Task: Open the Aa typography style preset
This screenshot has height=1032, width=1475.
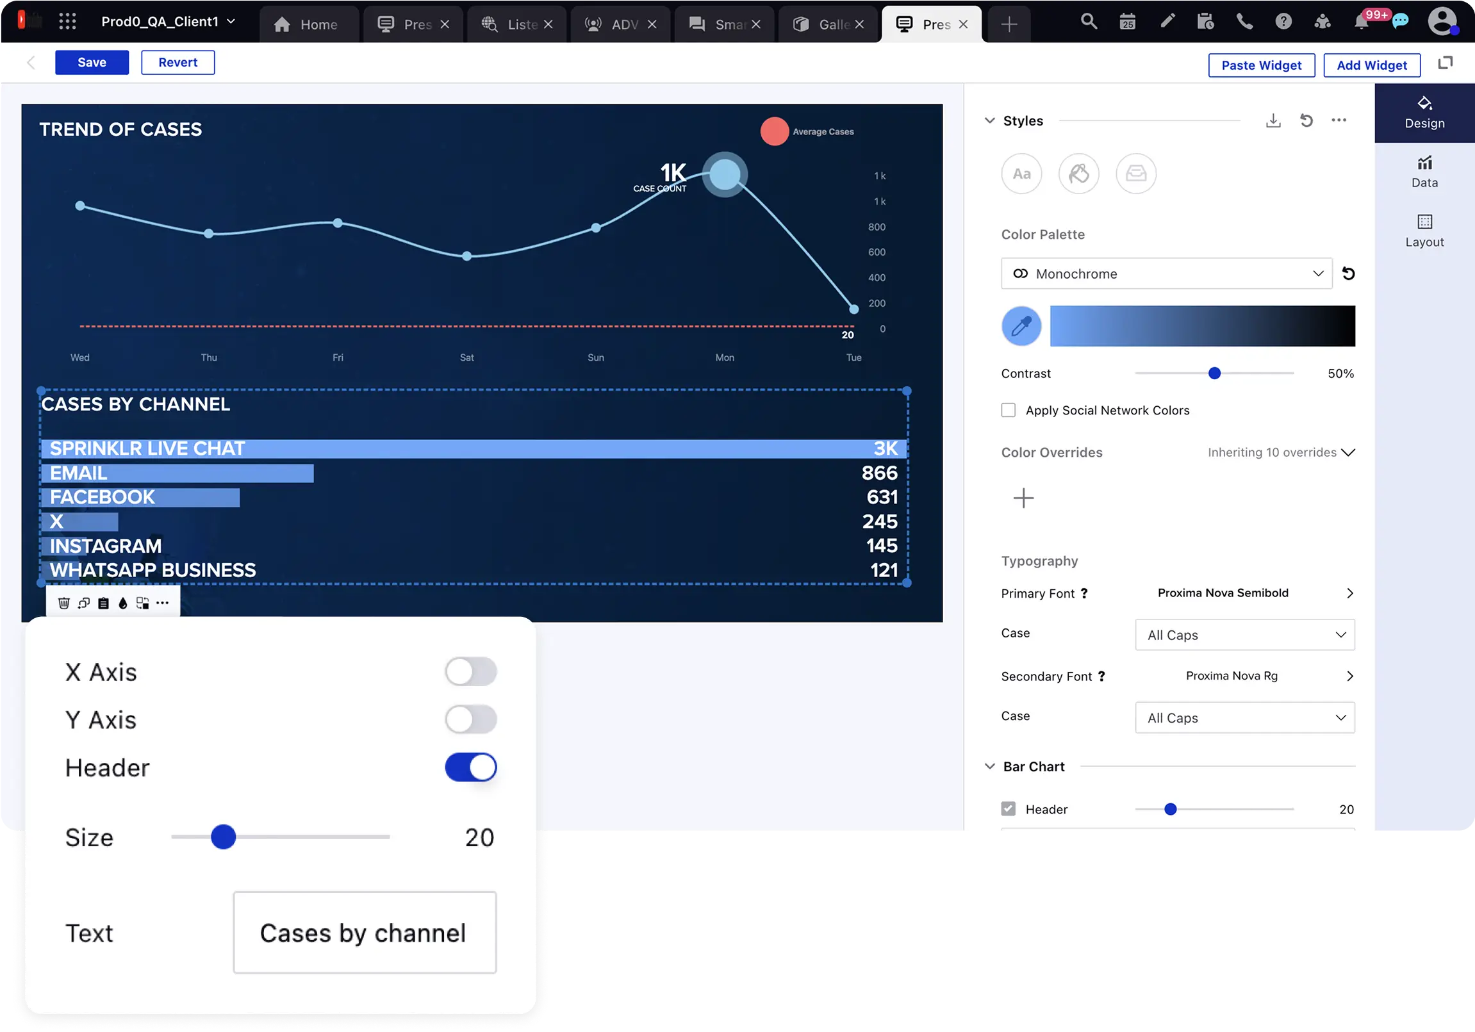Action: [x=1021, y=174]
